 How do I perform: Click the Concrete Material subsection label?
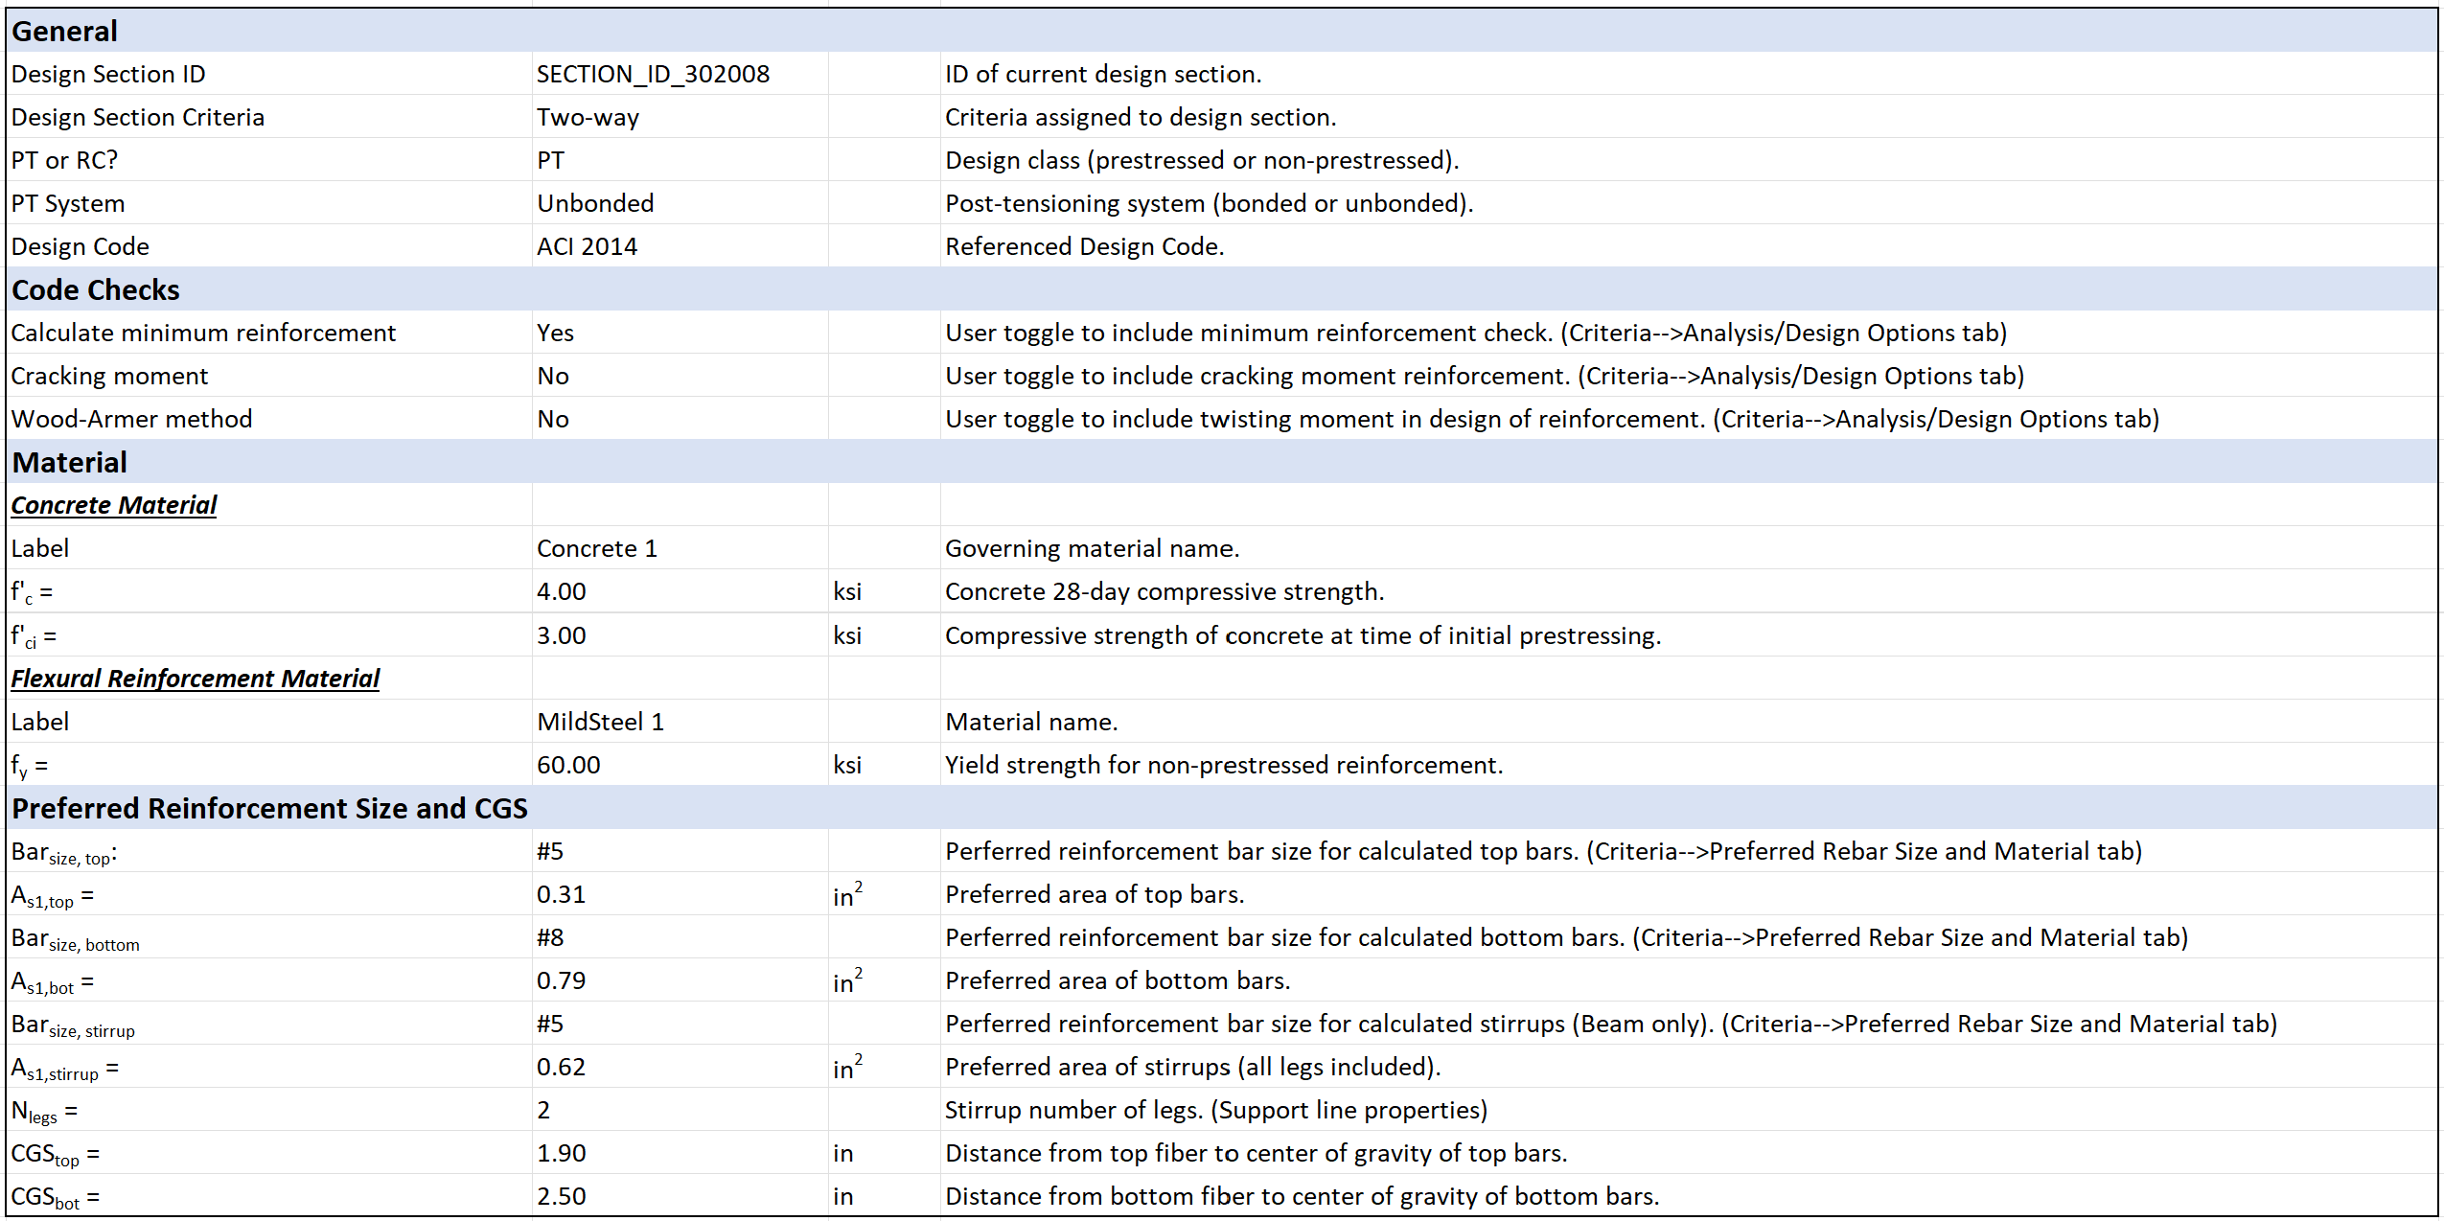pyautogui.click(x=113, y=505)
